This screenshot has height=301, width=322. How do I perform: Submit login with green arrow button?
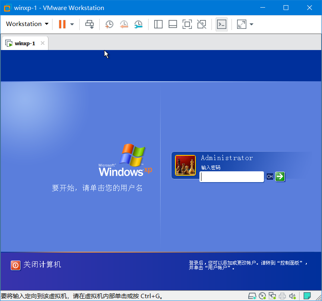pyautogui.click(x=280, y=177)
